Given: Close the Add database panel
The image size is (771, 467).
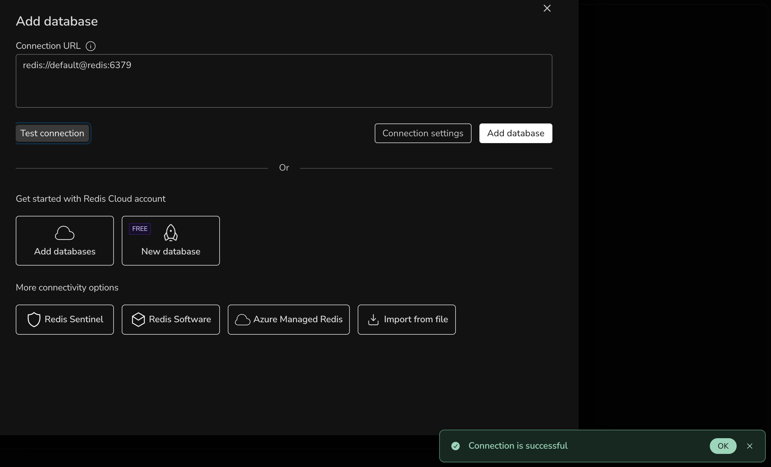Looking at the screenshot, I should pyautogui.click(x=547, y=9).
